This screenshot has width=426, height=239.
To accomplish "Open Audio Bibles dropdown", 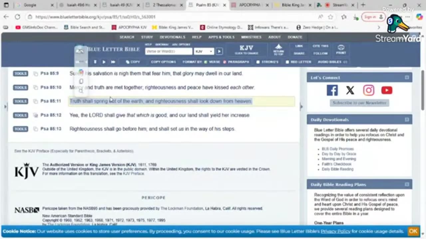I will (x=332, y=62).
